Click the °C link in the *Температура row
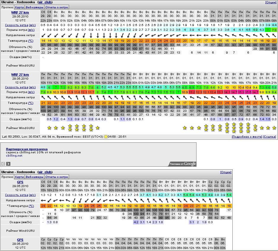Viewport: 278px width, 251px height. 31,206
